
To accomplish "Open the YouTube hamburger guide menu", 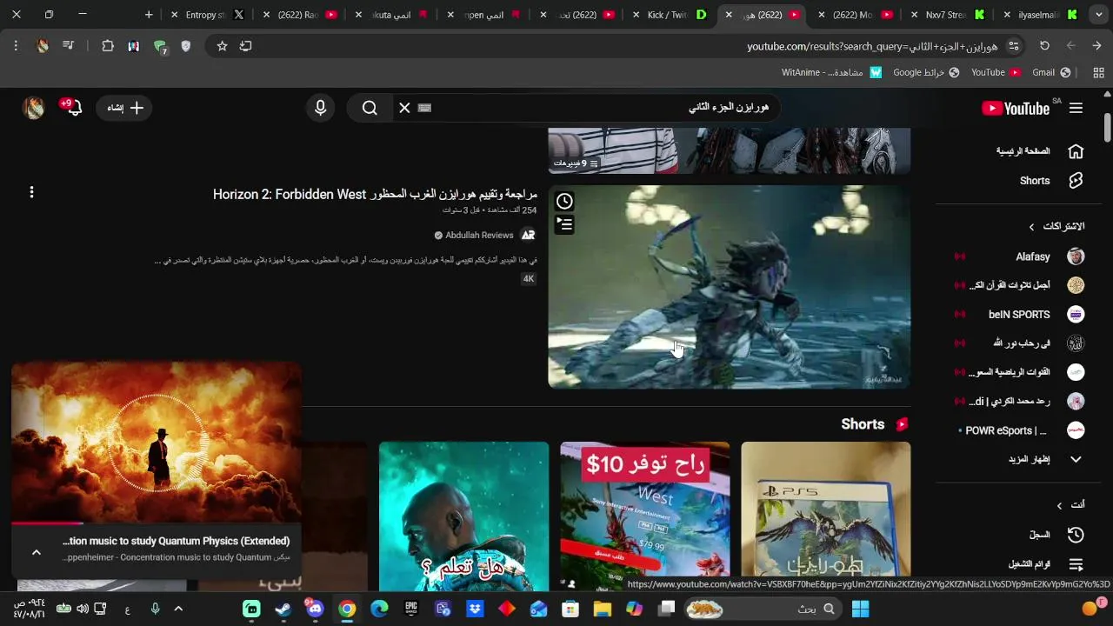I will click(x=1076, y=108).
